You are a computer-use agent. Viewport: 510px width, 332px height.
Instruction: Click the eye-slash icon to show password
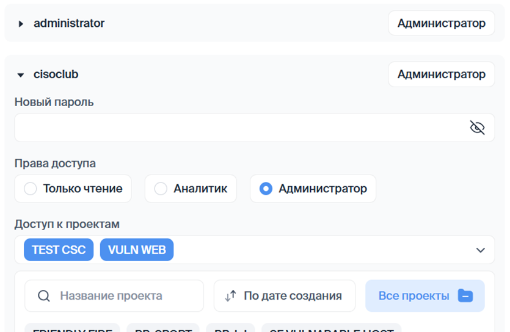(477, 128)
